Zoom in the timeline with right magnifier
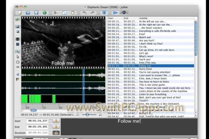Image resolution: width=209 pixels, height=139 pixels. (x=101, y=114)
